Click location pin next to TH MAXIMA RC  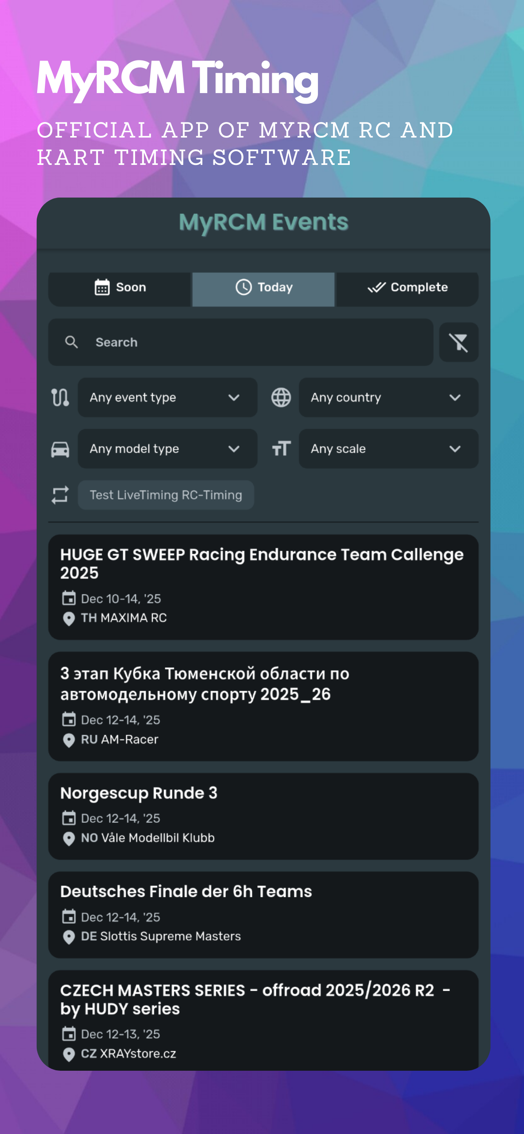pos(69,618)
